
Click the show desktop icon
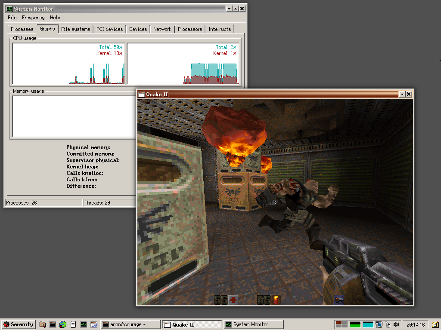click(x=435, y=325)
